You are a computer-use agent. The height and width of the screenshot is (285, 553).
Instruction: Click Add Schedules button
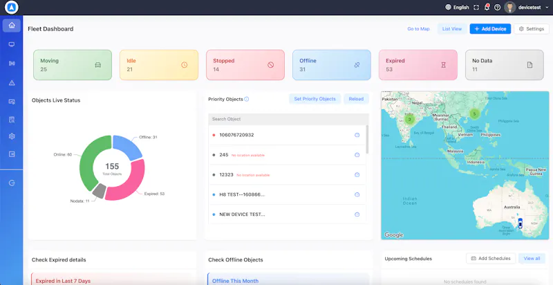(x=491, y=259)
